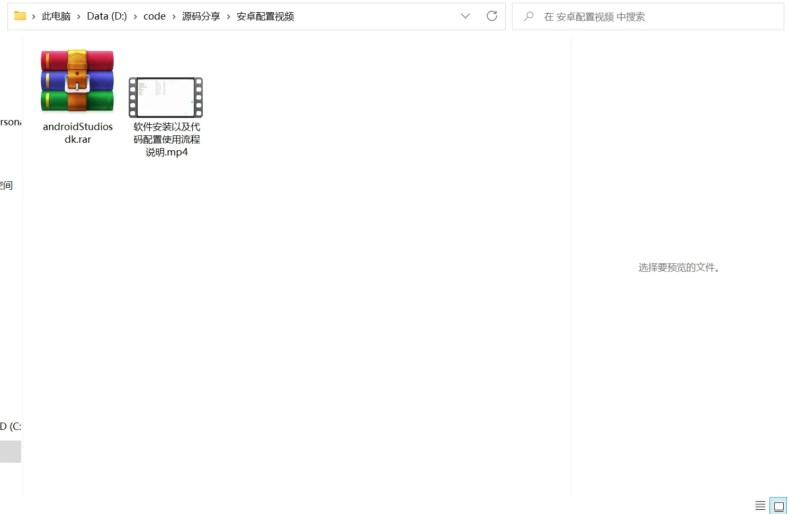
Task: Navigate to the Data (D:) drive
Action: point(106,16)
